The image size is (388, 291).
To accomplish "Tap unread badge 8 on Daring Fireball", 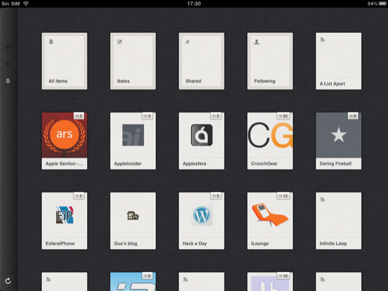I will (353, 116).
